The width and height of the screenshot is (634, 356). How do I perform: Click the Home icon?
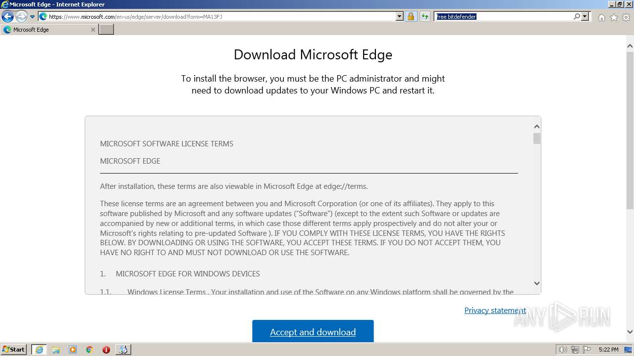(601, 17)
